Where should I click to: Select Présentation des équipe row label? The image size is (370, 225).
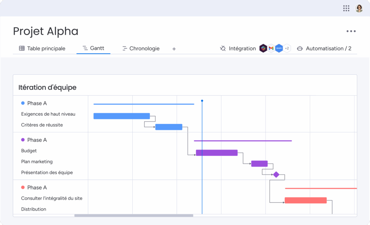[x=47, y=172]
